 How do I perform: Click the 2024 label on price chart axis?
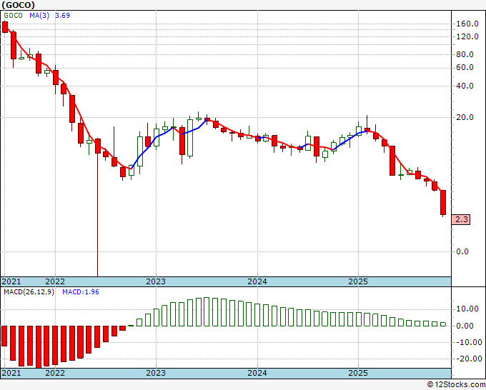point(257,281)
